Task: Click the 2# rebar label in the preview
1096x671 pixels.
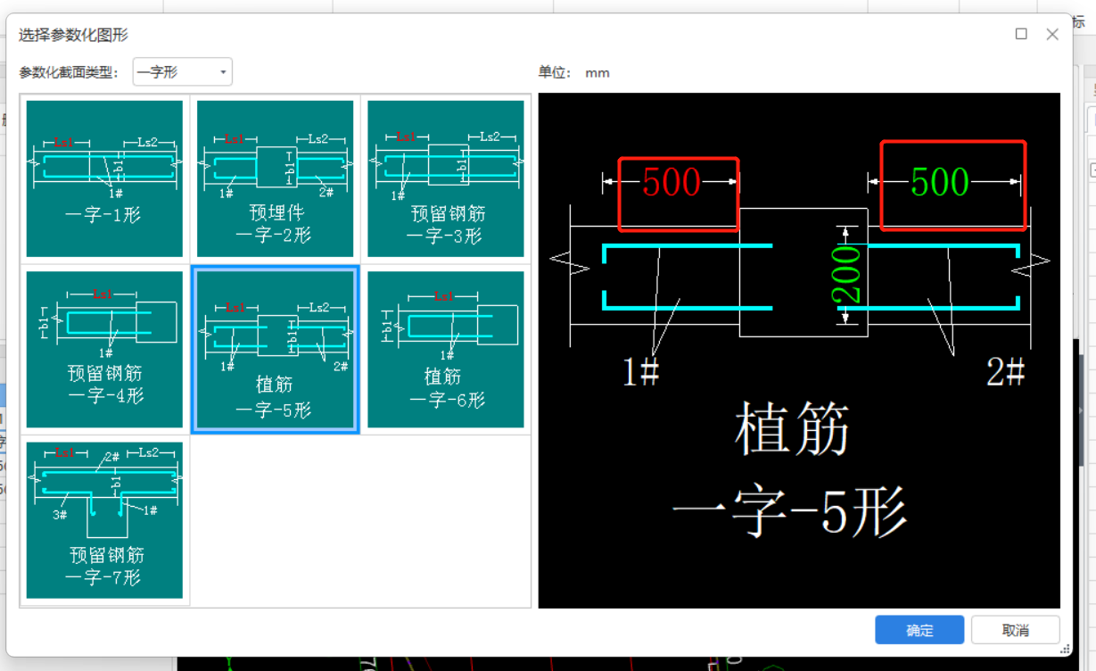Action: (x=1006, y=372)
